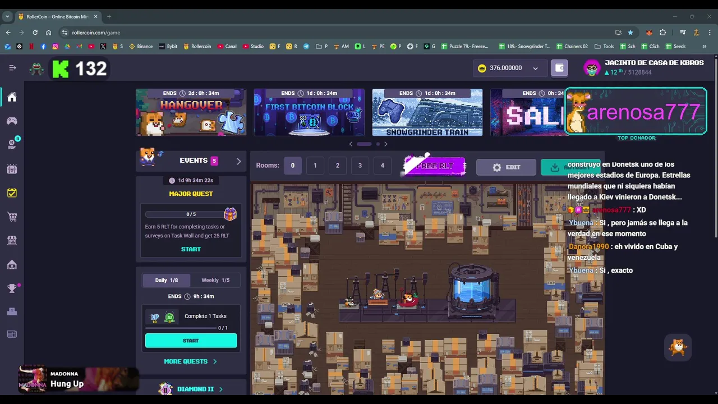Open the Seeds bookmark
The width and height of the screenshot is (718, 404).
pyautogui.click(x=675, y=47)
